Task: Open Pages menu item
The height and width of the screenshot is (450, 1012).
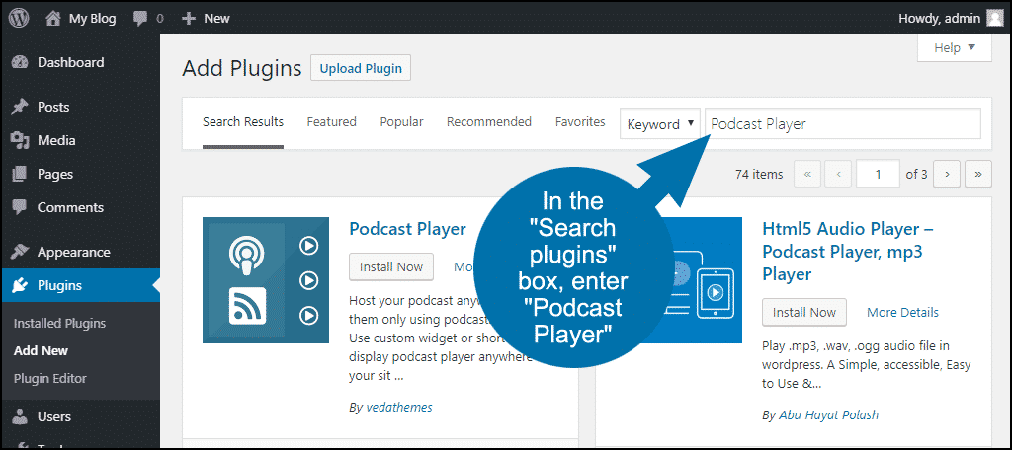Action: coord(80,174)
